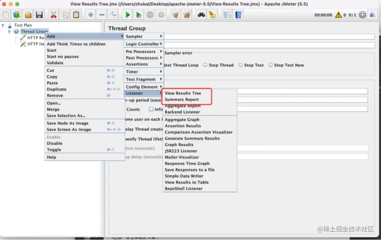Screen dimensions: 381x240
Task: Click the Thread Group name input field
Action: (x=269, y=37)
